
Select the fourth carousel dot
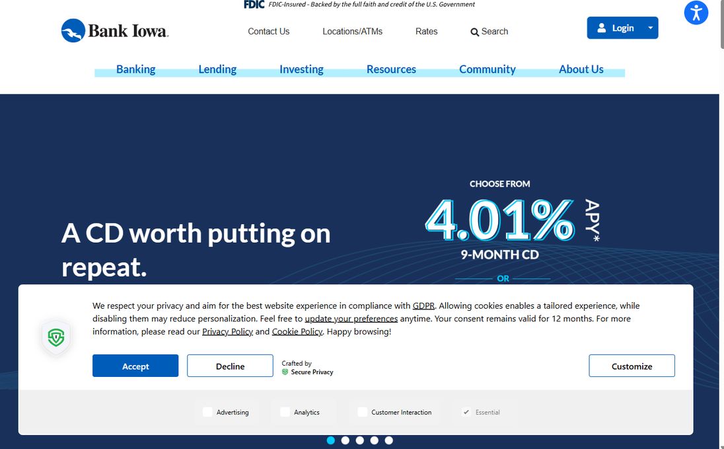tap(374, 440)
